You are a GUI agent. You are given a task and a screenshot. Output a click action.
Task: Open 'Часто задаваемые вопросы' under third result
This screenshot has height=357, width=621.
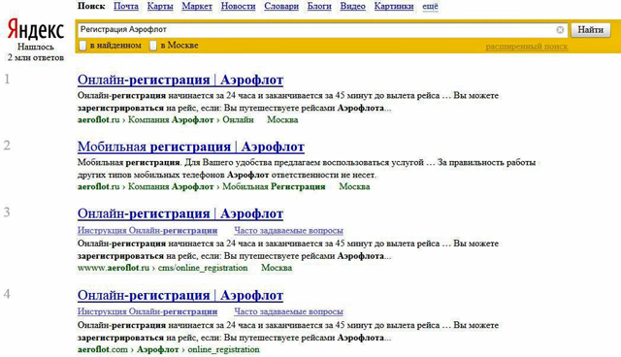288,230
